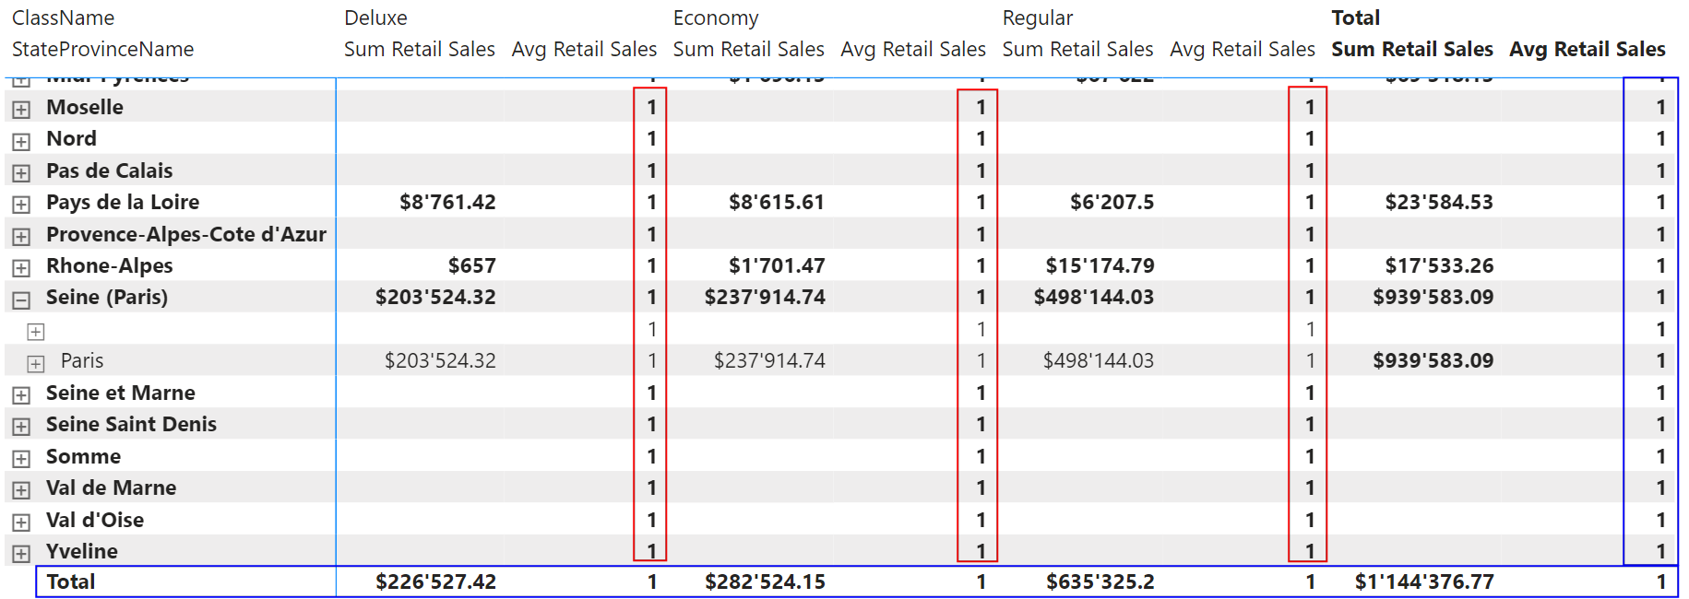Screen dimensions: 1689x599
Task: Click the Yveline row label
Action: tap(82, 551)
